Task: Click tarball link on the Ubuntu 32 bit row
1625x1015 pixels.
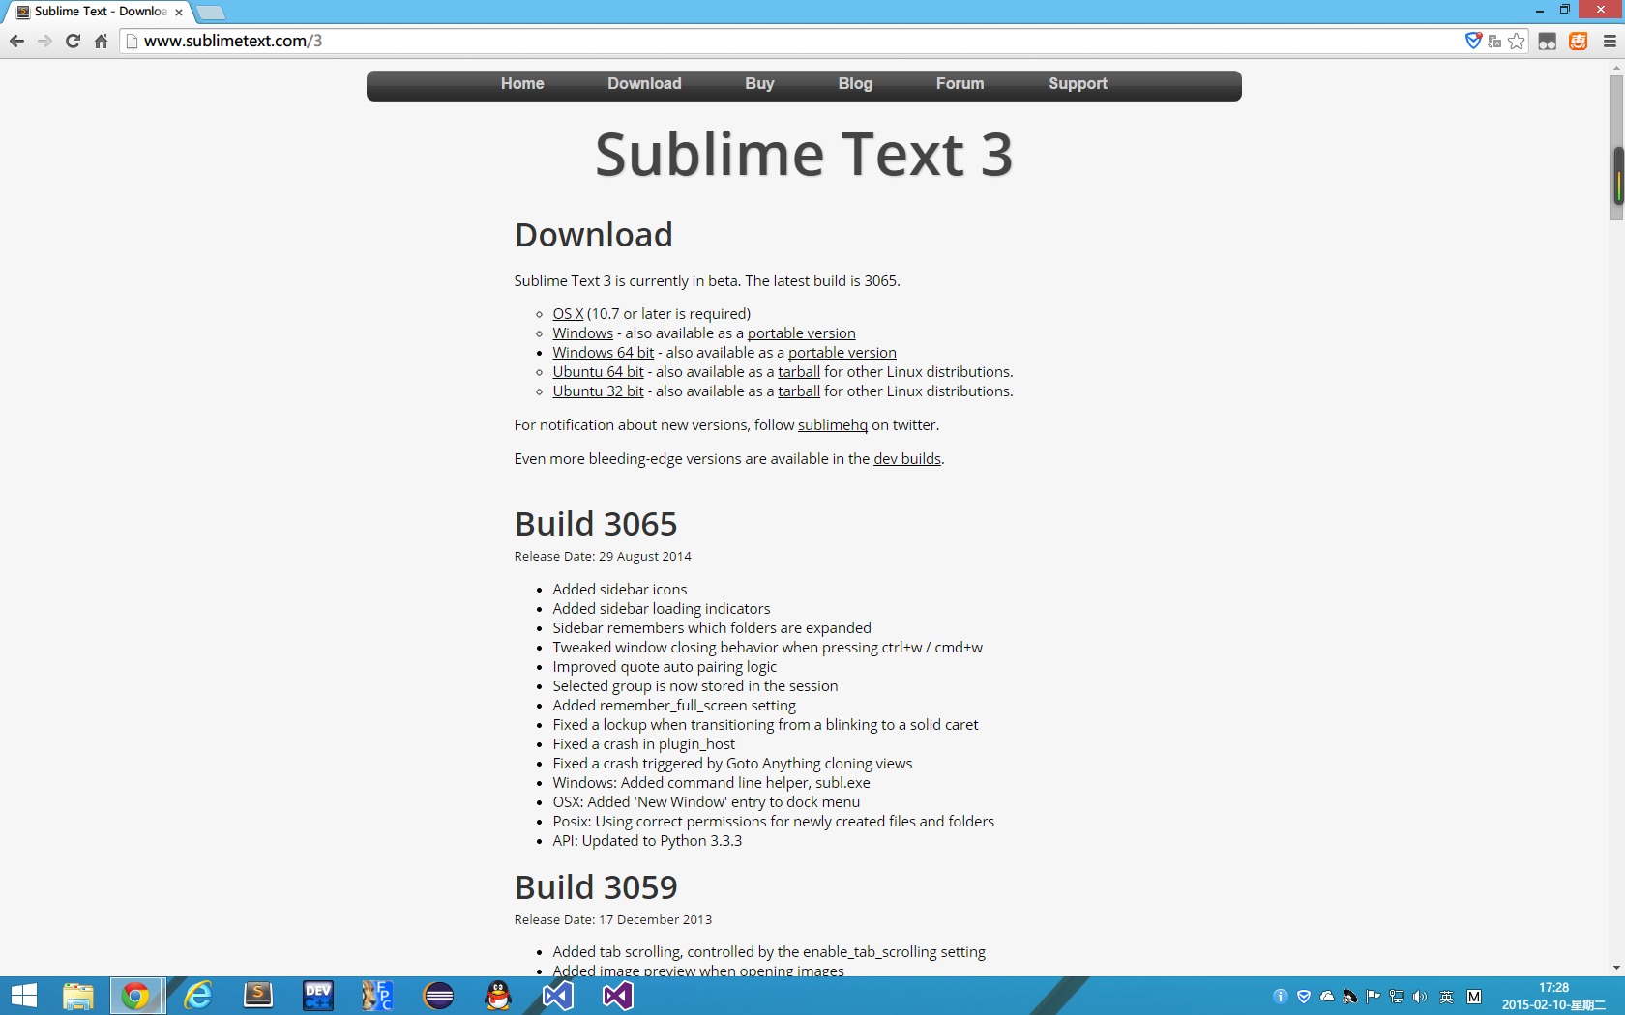Action: (x=799, y=391)
